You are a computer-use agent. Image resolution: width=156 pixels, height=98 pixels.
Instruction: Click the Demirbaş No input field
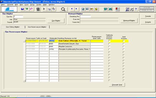pyautogui.click(x=85, y=17)
